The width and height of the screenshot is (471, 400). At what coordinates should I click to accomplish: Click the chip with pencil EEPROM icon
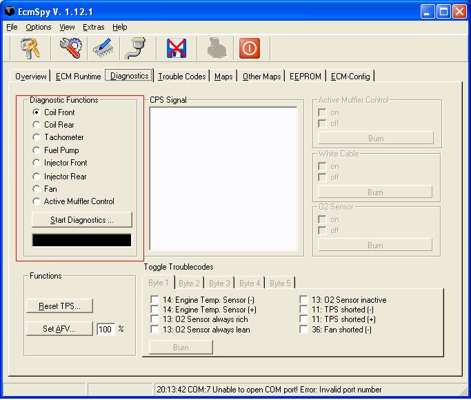tap(103, 48)
